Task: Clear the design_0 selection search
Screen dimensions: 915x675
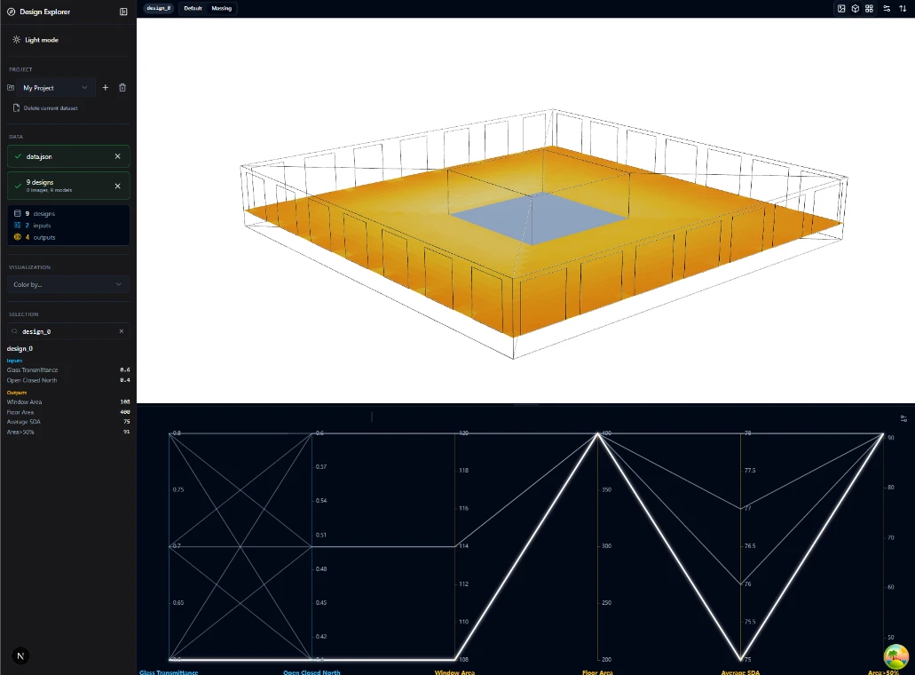Action: tap(122, 331)
